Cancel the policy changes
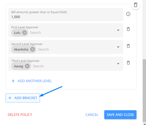 tap(92, 115)
